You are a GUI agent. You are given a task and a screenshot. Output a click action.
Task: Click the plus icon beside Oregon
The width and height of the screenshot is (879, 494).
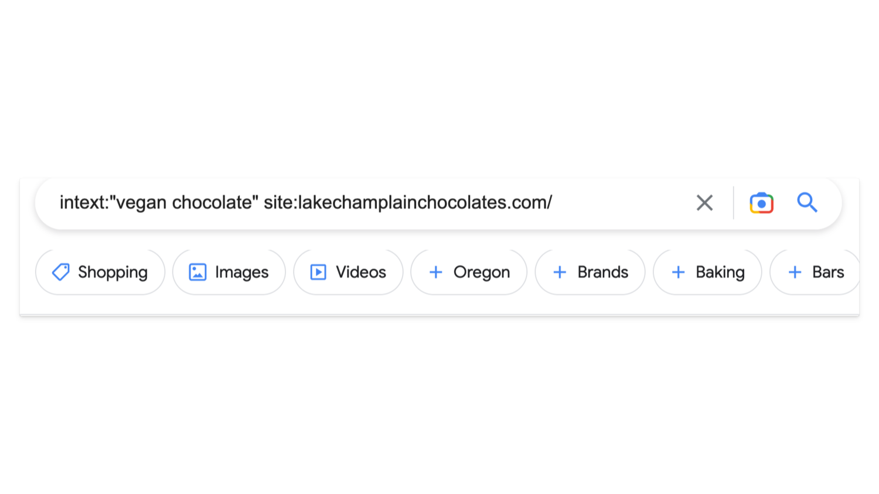(x=435, y=272)
